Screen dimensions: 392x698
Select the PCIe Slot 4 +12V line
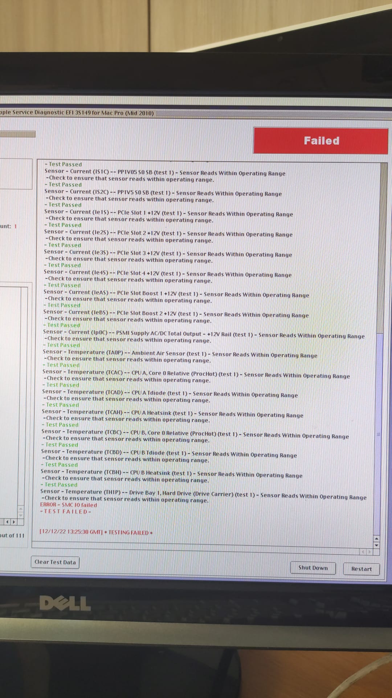[167, 273]
